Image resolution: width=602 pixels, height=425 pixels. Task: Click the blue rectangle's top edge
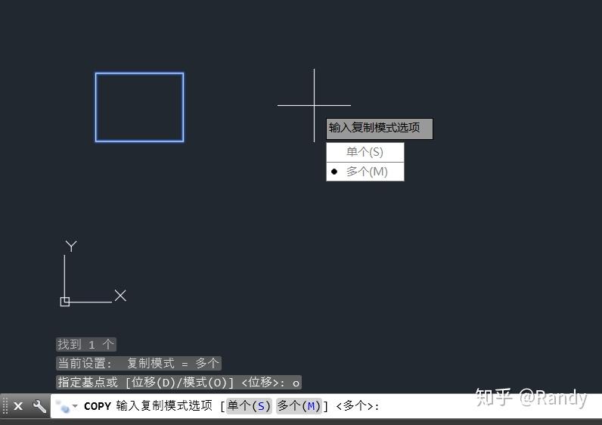(x=139, y=73)
